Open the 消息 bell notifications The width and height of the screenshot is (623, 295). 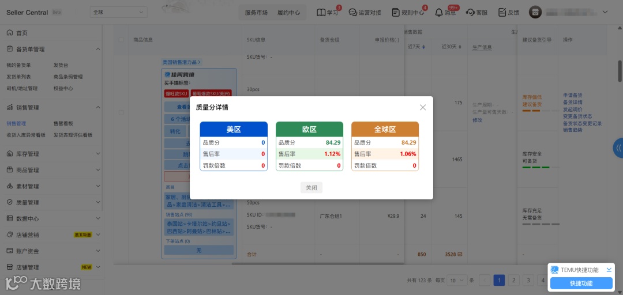click(438, 12)
